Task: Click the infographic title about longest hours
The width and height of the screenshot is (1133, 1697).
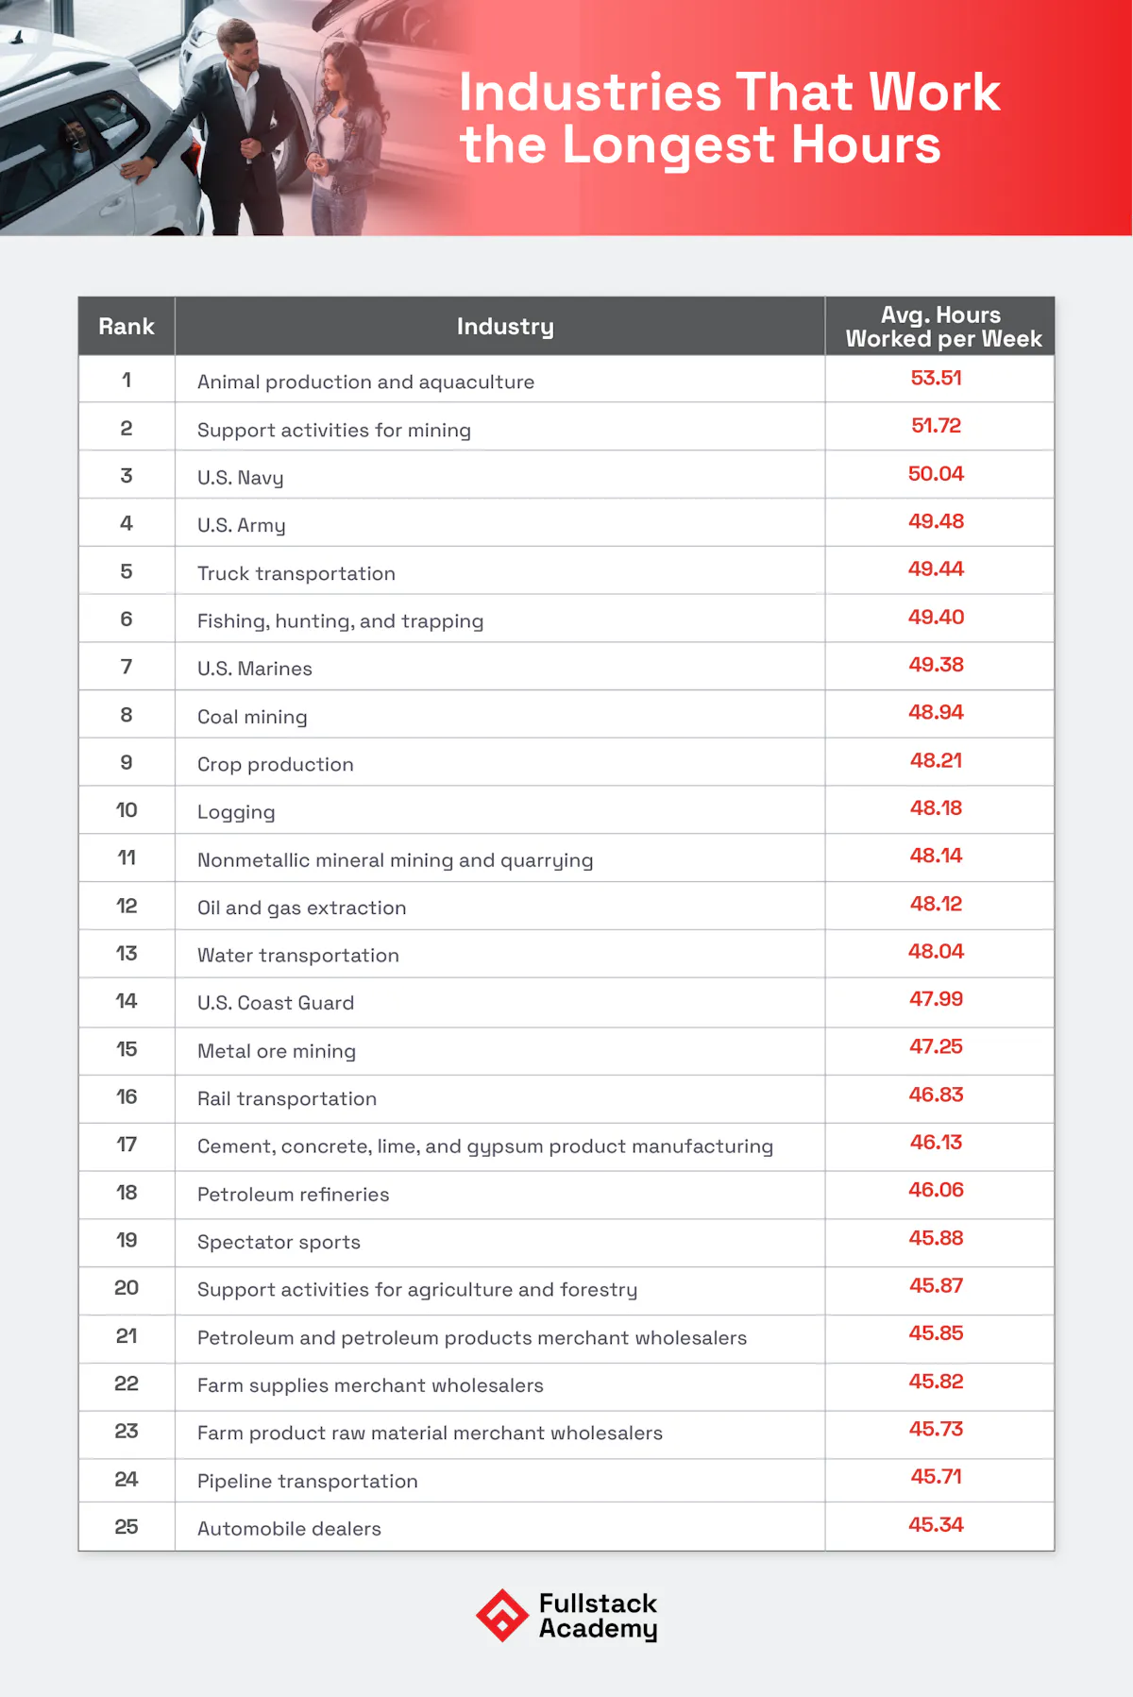Action: (x=729, y=118)
